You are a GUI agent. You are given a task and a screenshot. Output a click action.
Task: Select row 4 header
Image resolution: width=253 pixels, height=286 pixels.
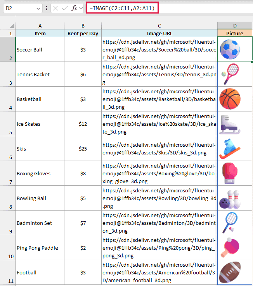coord(8,99)
